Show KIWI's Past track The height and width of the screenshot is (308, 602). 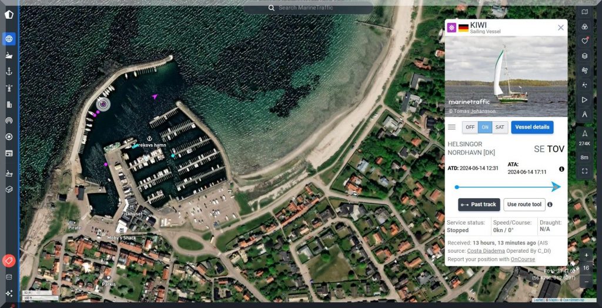(479, 205)
